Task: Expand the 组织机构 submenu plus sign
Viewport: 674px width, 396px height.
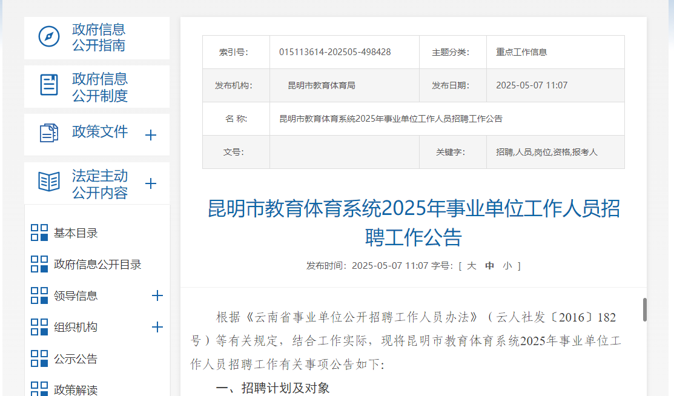Action: [157, 327]
